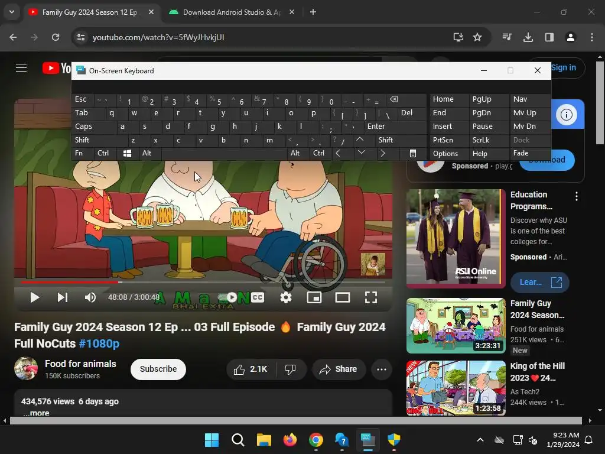The width and height of the screenshot is (605, 454).
Task: Toggle Nav mode on On-Screen Keyboard
Action: pyautogui.click(x=530, y=99)
